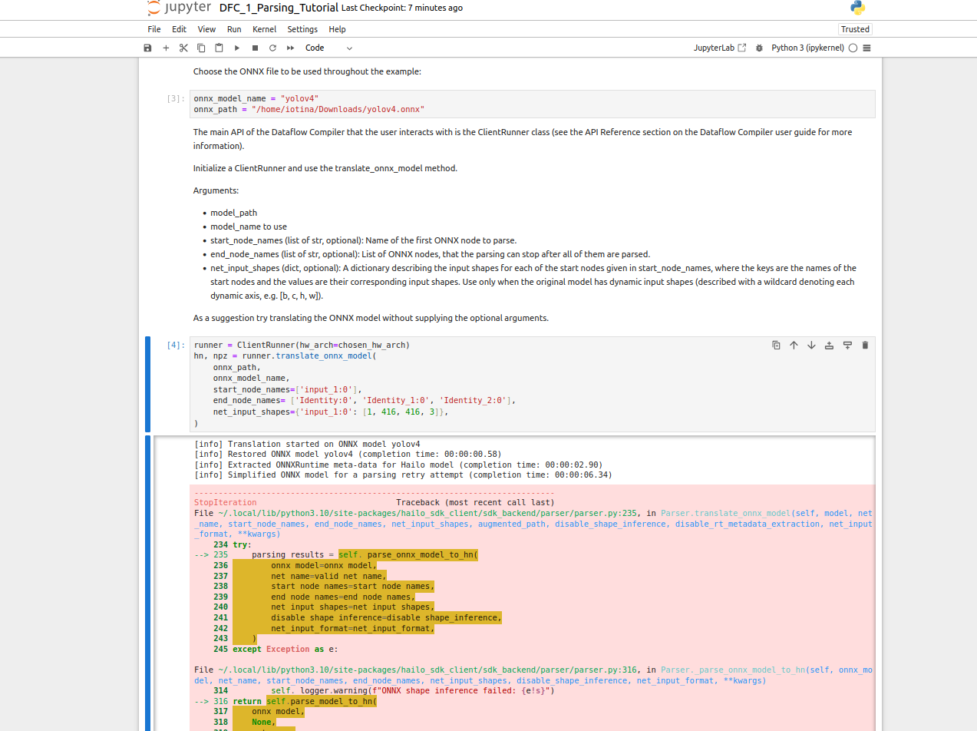Screen dimensions: 977x731
Task: Cut the selected cell using the scissors icon
Action: 183,48
